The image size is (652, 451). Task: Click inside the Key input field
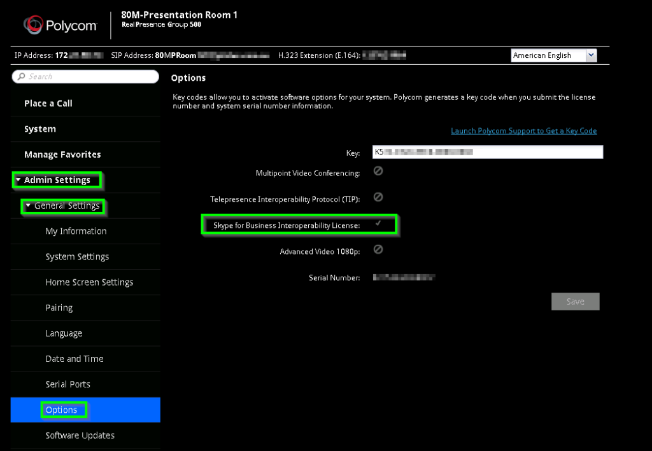point(487,152)
